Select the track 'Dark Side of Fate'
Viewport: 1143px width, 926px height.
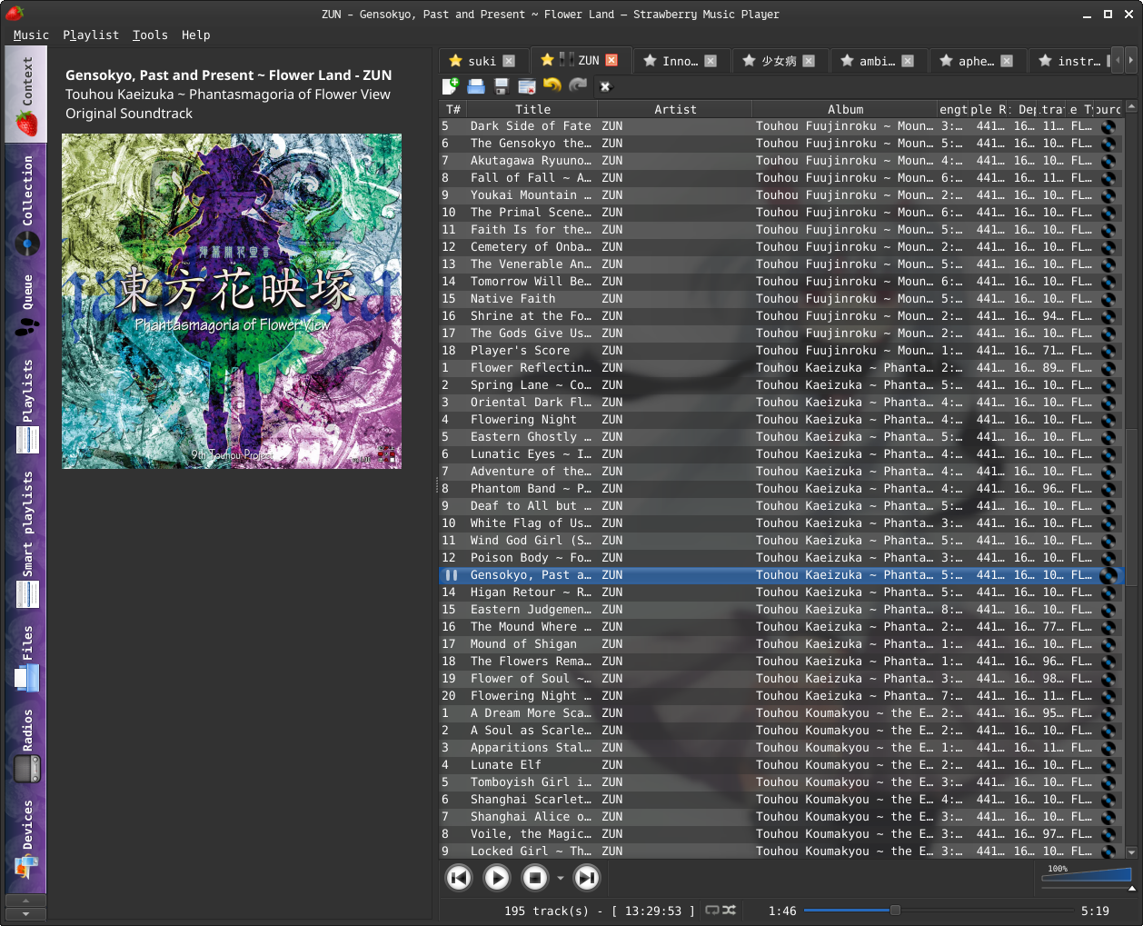[781, 126]
